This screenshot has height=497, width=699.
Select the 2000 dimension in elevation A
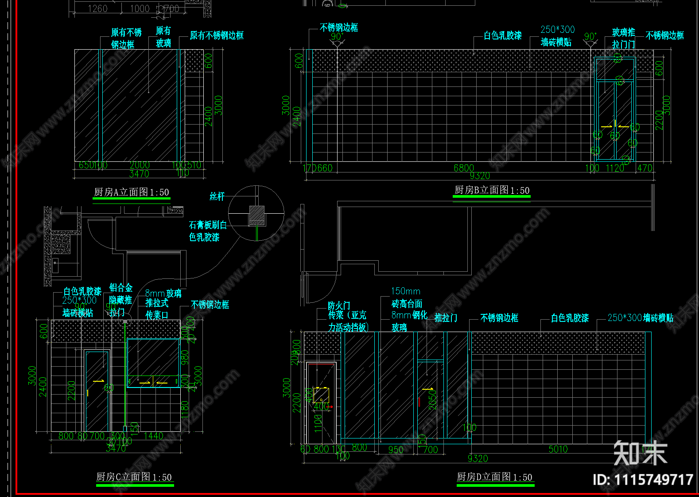(140, 165)
